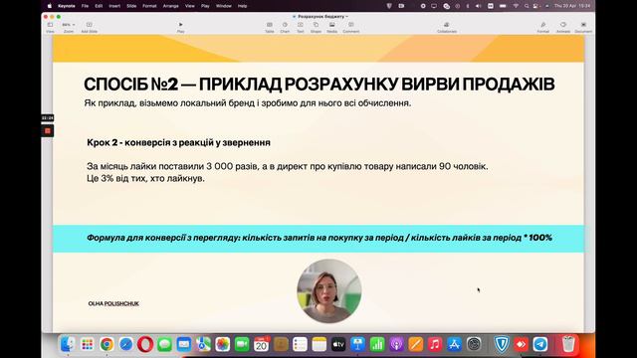Click the Wi-Fi status icon in menu bar
637x358 pixels.
tap(516, 6)
